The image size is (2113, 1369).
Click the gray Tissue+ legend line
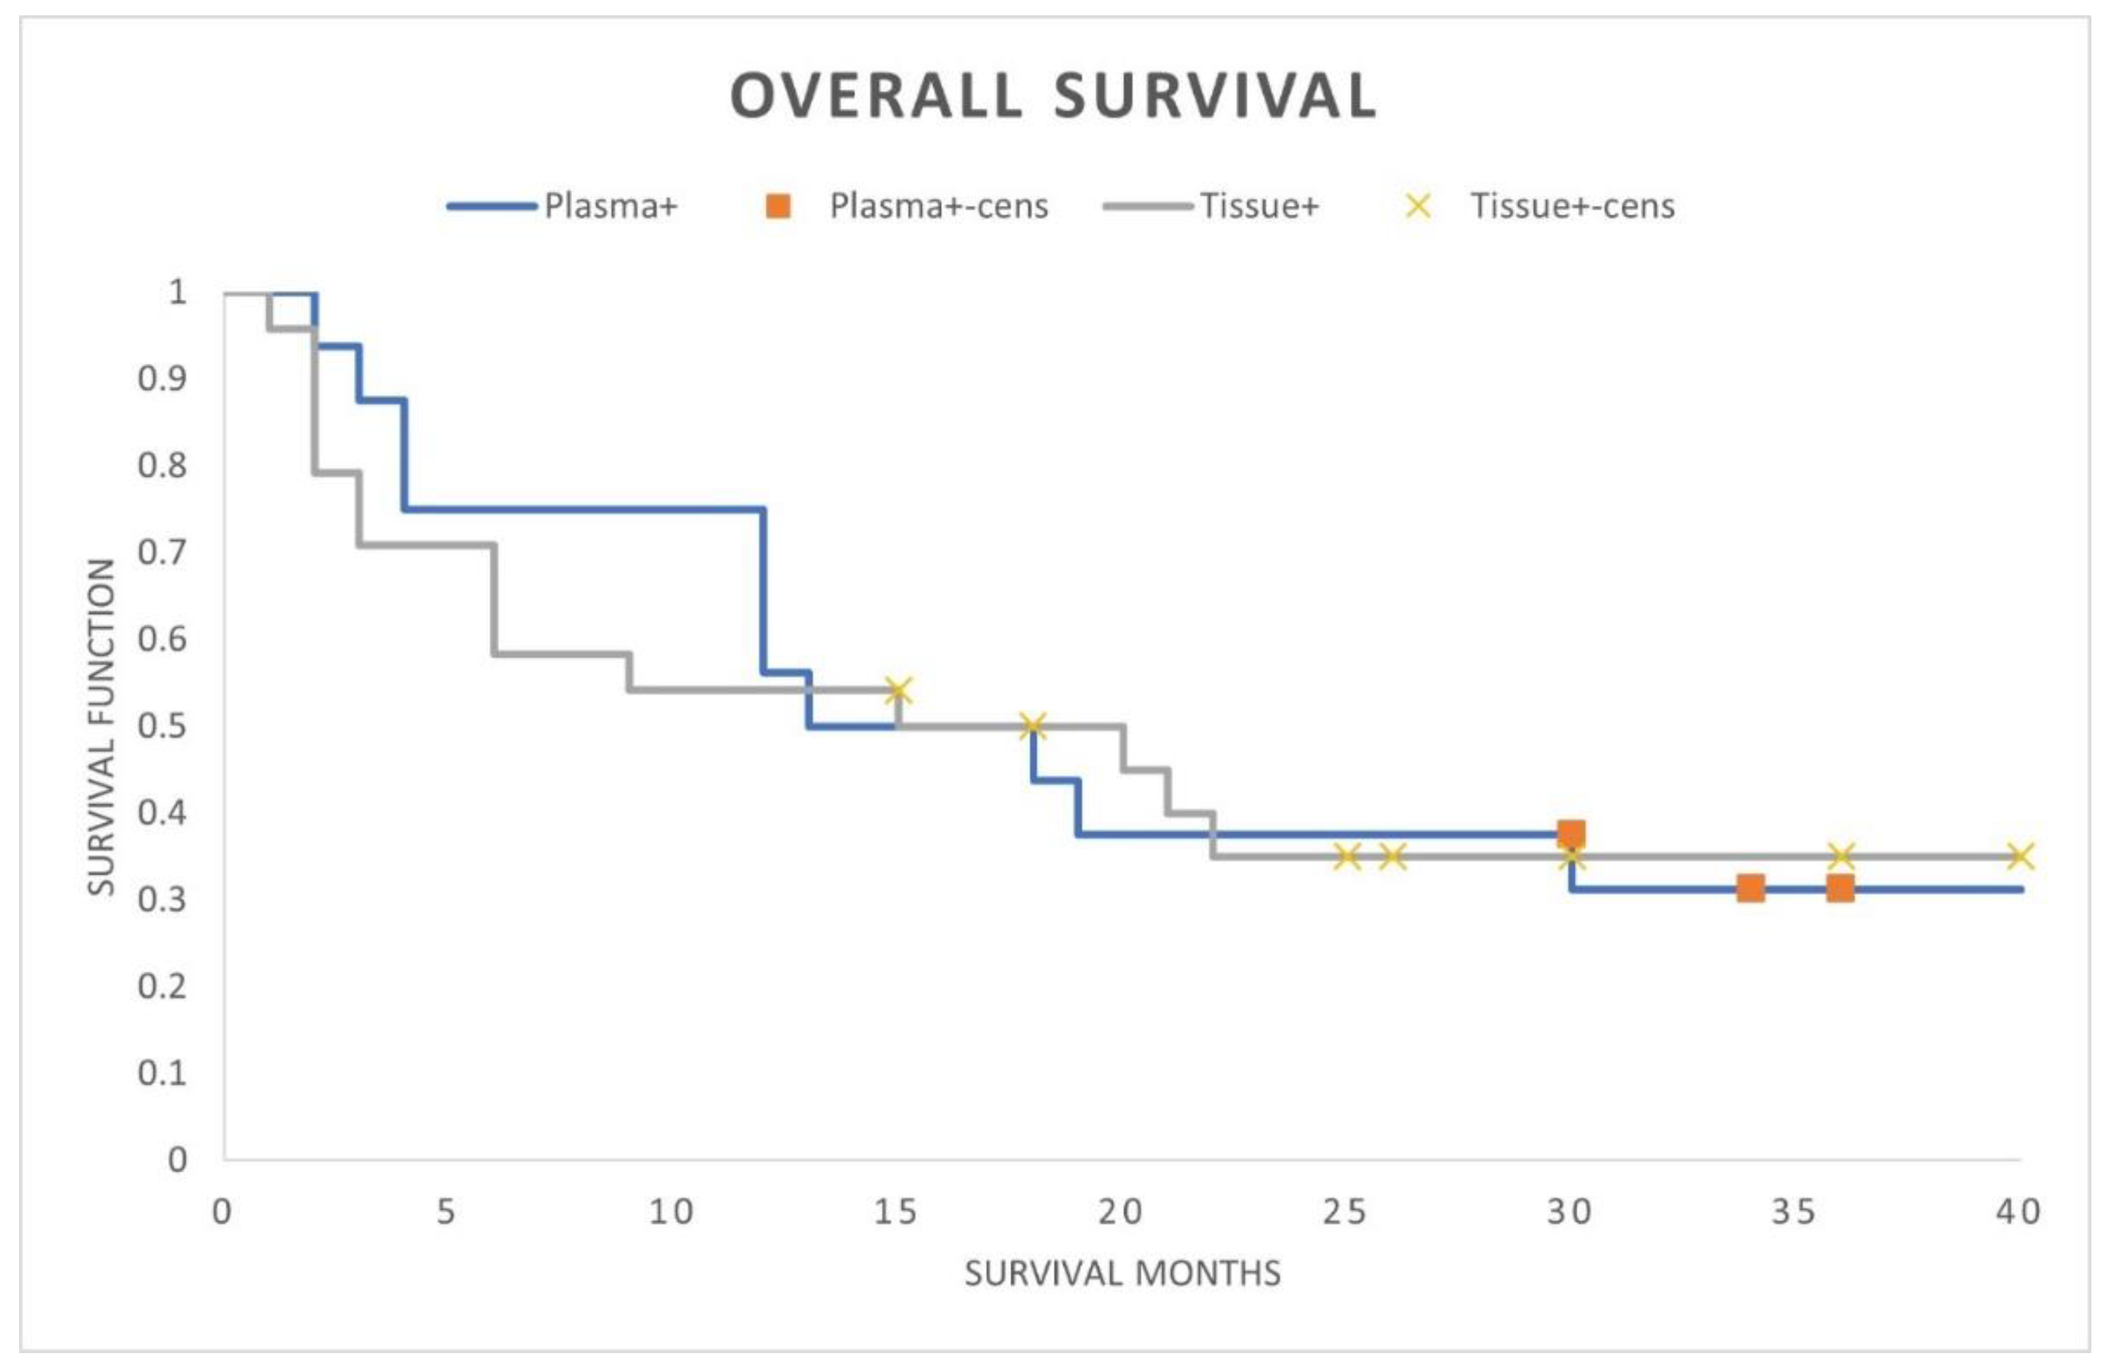click(x=1148, y=206)
